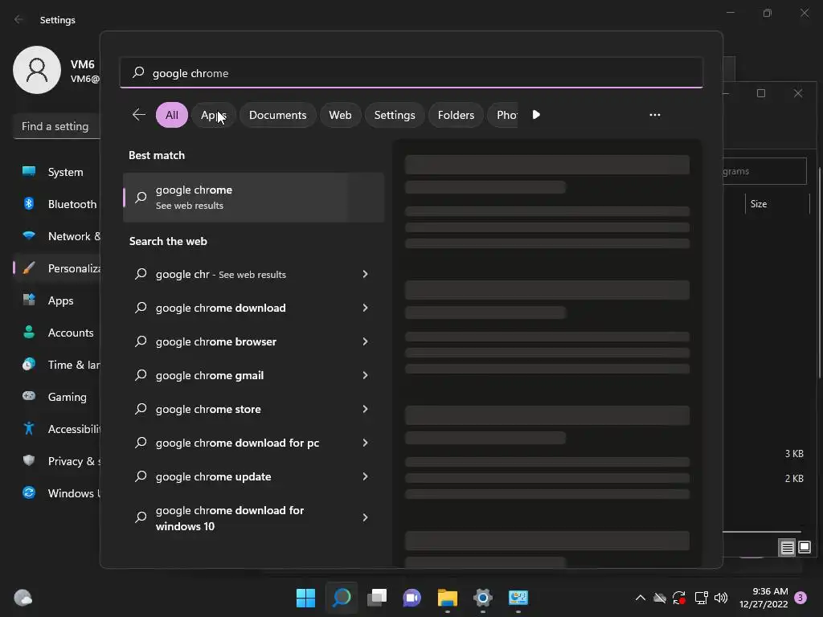
Task: Select google chrome update suggestion
Action: coord(213,476)
